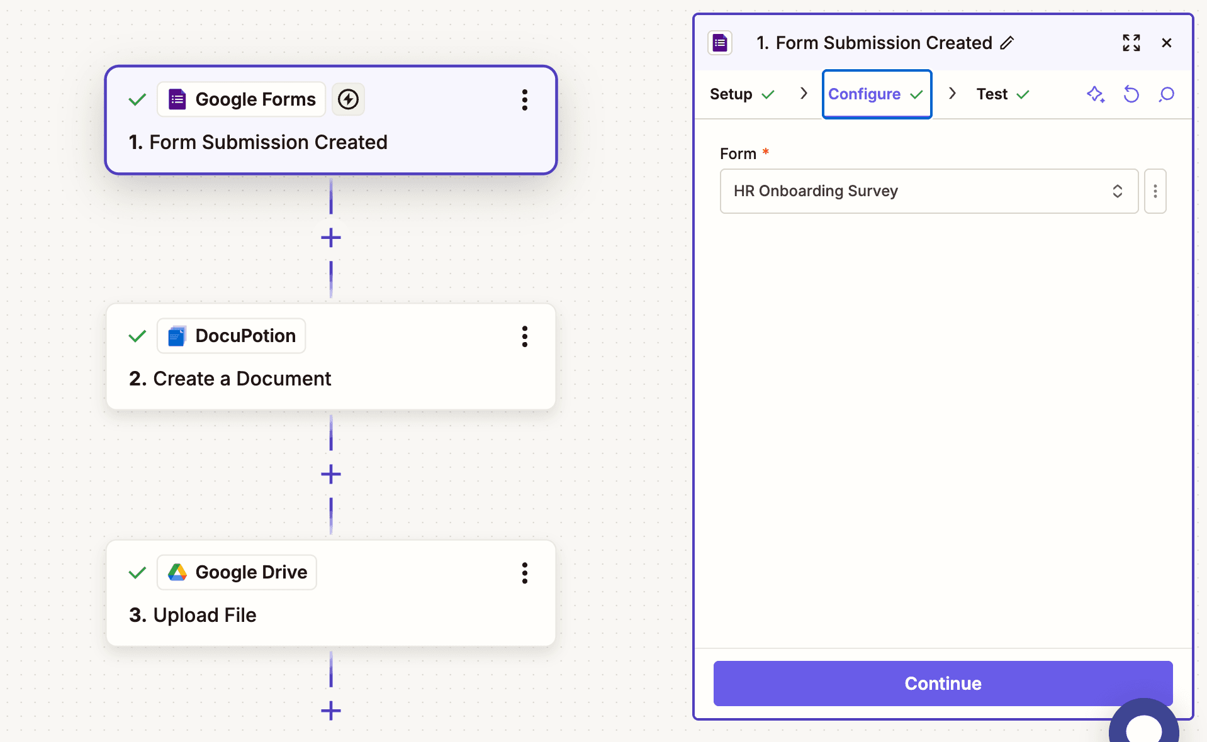
Task: Add a step between Google Forms and DocuPotion
Action: tap(331, 238)
